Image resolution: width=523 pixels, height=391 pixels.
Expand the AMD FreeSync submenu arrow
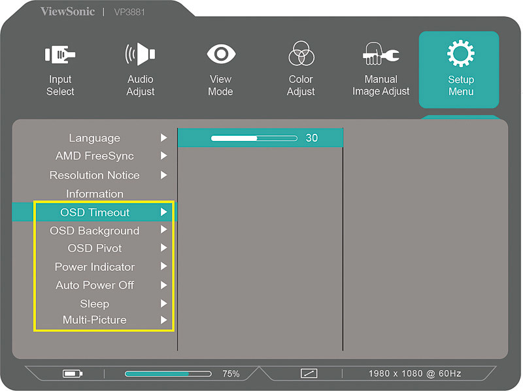click(163, 155)
